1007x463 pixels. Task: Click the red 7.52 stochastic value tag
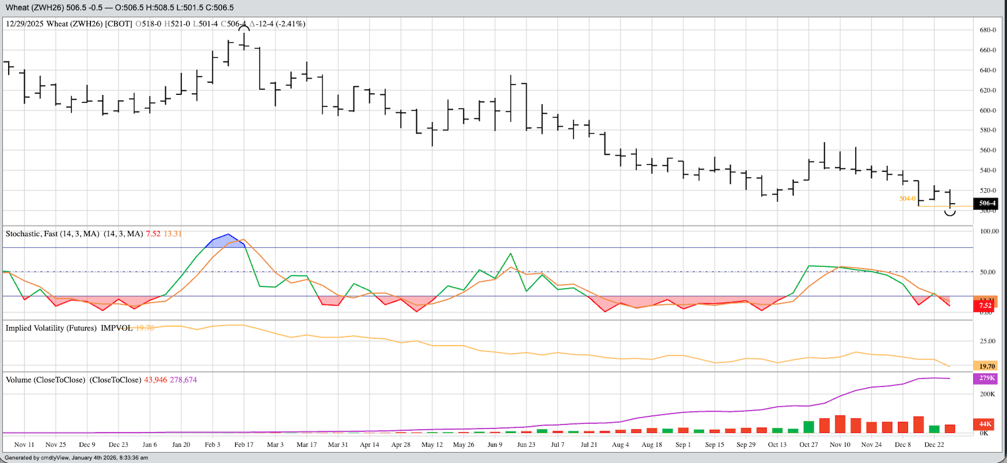[985, 306]
